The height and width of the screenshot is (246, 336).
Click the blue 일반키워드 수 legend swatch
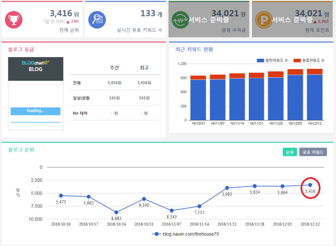[260, 60]
